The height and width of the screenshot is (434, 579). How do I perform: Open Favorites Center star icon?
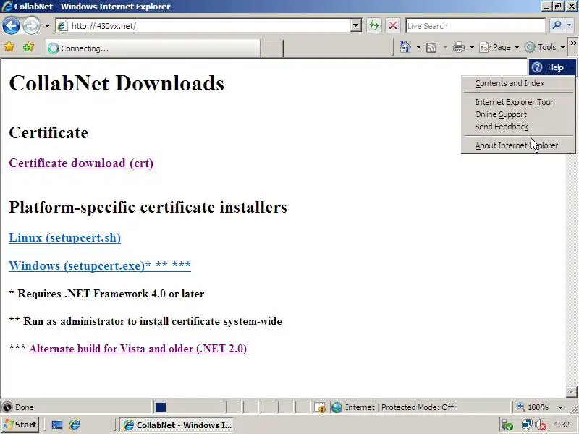click(x=9, y=47)
